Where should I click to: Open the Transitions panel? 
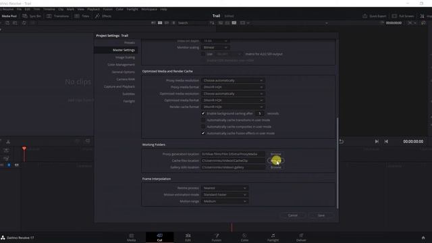[x=58, y=16]
